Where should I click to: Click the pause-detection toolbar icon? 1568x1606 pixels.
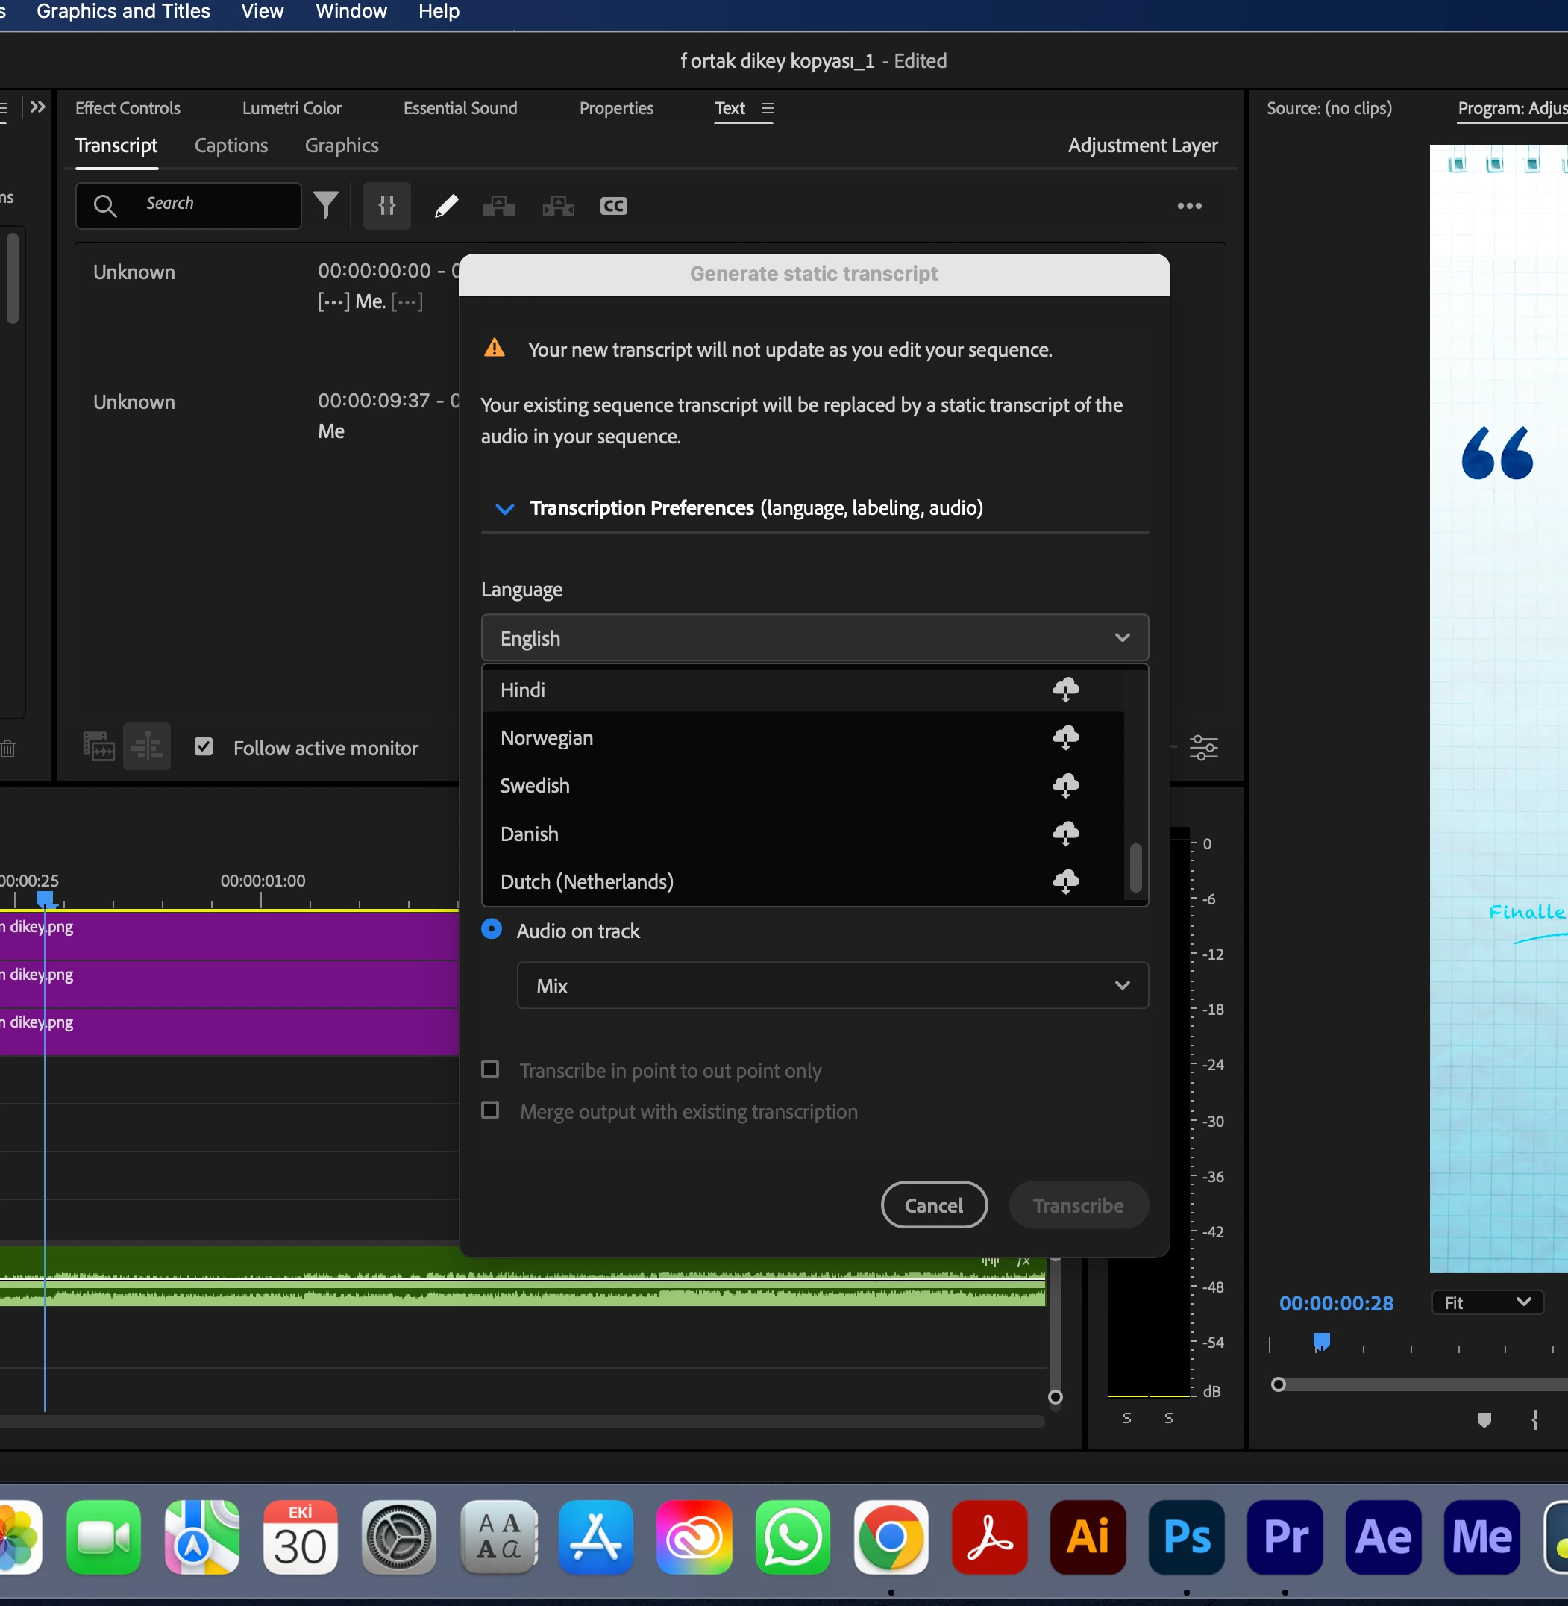(387, 205)
